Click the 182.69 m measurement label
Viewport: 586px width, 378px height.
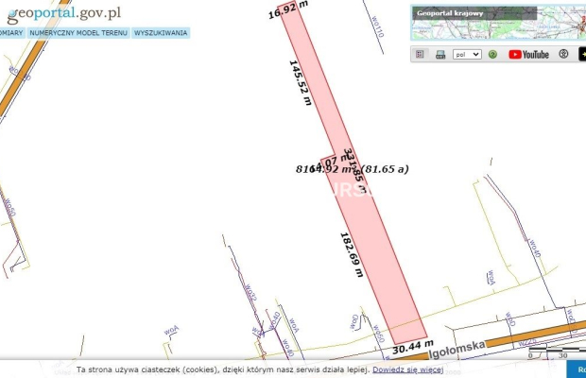(352, 253)
